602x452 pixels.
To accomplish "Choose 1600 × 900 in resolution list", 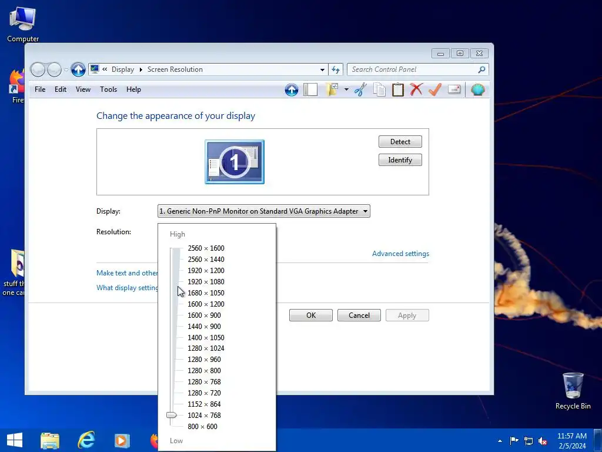I will (x=204, y=315).
